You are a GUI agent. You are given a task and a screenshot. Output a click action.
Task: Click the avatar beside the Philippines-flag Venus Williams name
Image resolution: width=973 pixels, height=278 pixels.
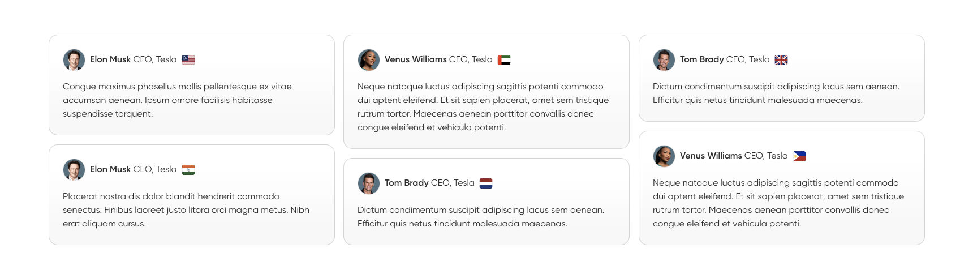[x=664, y=156]
